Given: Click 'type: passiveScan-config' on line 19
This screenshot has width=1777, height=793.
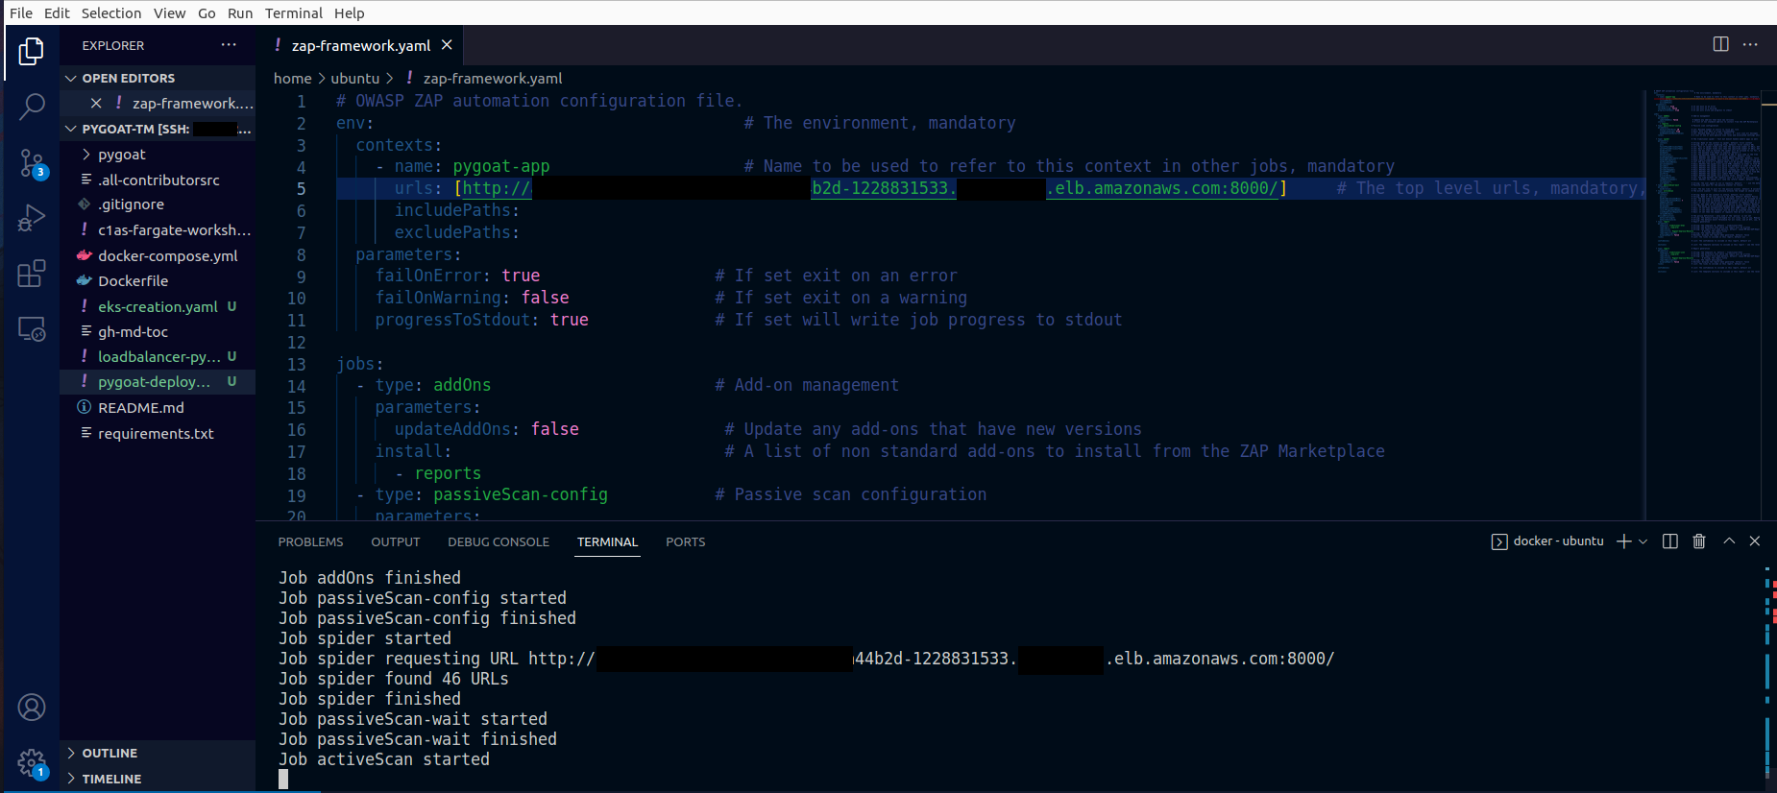Looking at the screenshot, I should 491,495.
